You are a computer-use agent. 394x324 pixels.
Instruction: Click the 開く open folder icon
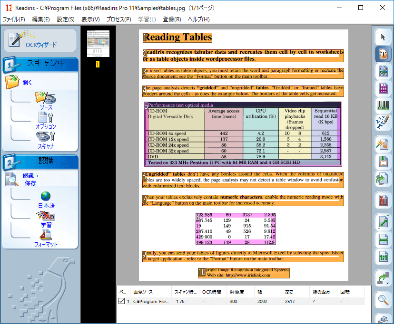pyautogui.click(x=12, y=82)
